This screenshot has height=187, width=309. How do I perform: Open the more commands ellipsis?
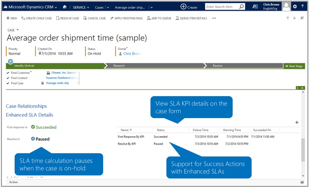pyautogui.click(x=214, y=18)
